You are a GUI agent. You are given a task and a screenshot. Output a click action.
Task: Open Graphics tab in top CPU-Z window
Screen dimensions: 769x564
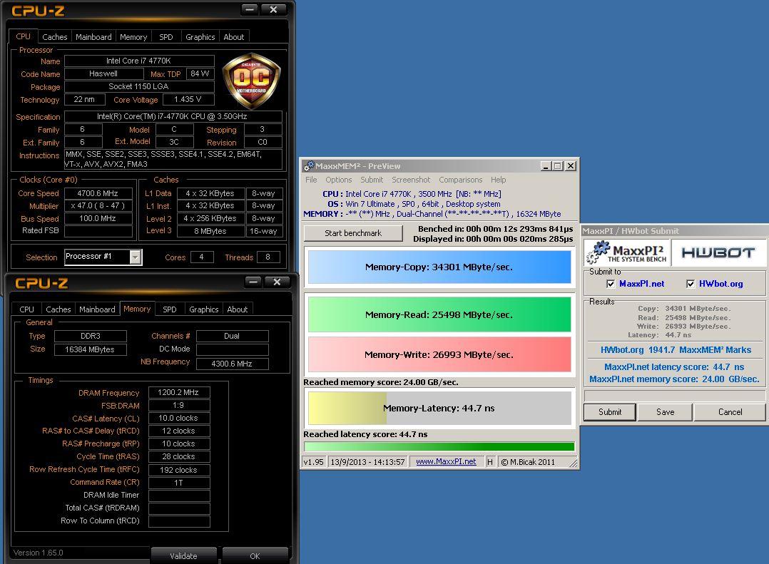pos(200,37)
